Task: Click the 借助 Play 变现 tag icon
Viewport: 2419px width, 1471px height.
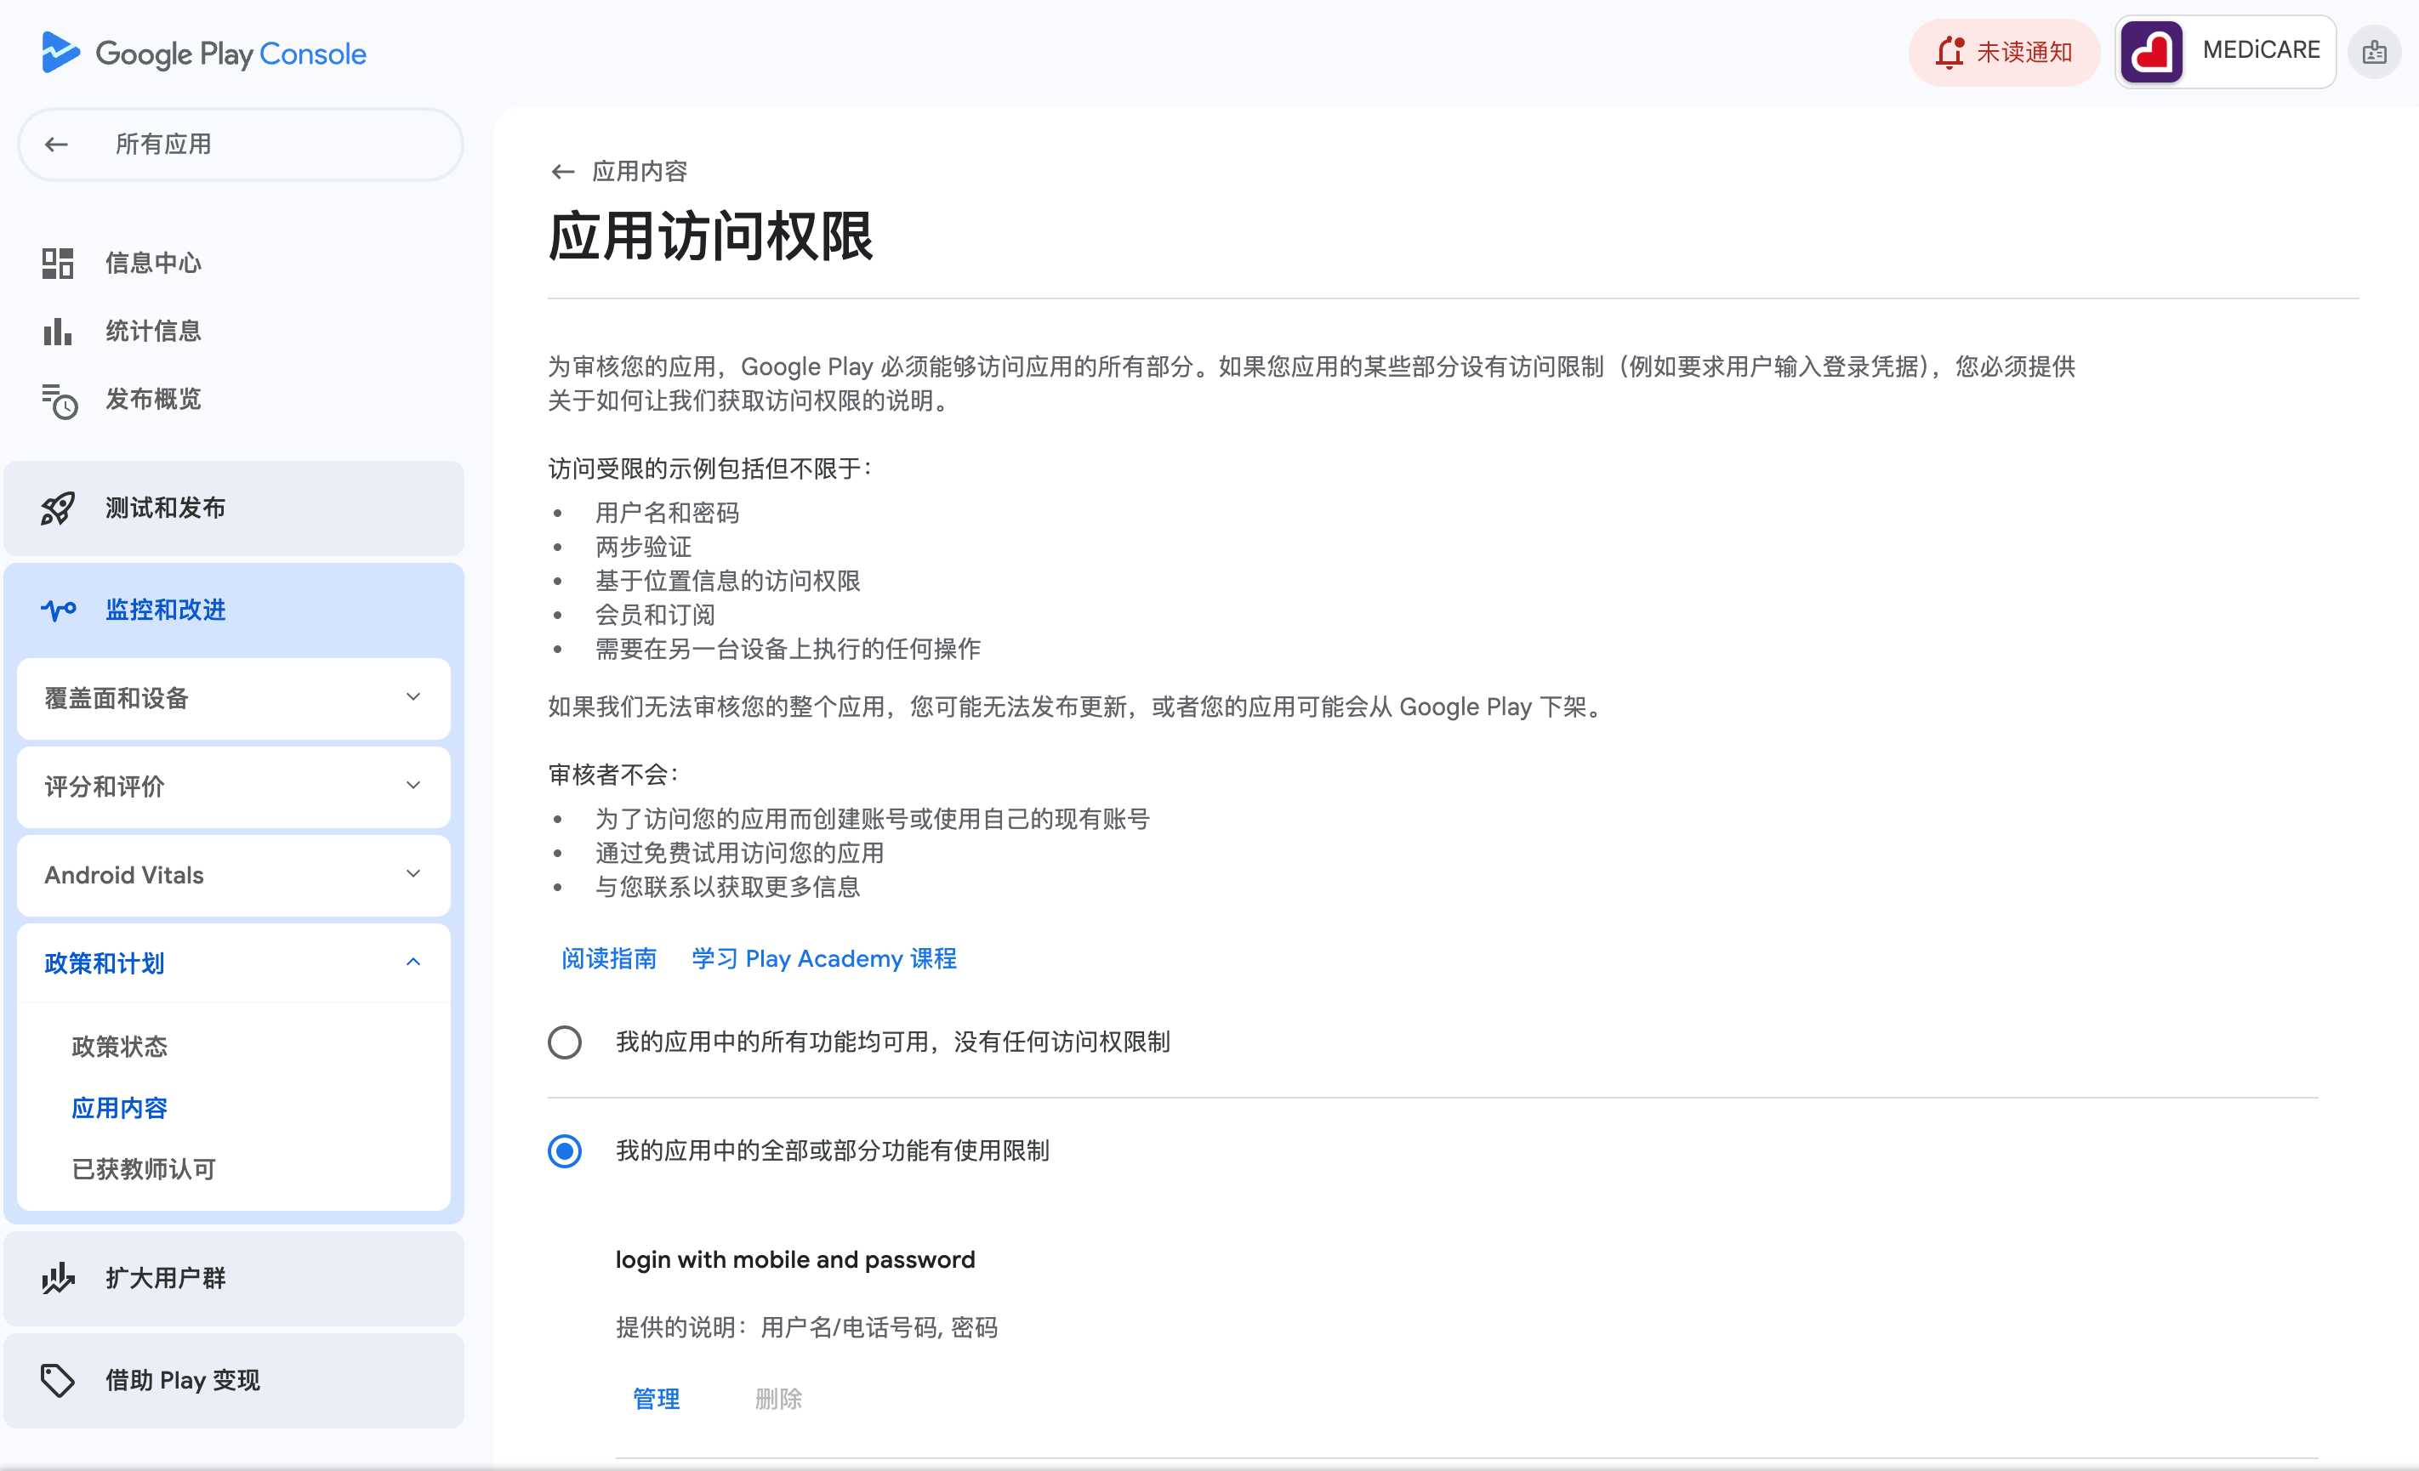Action: click(58, 1380)
